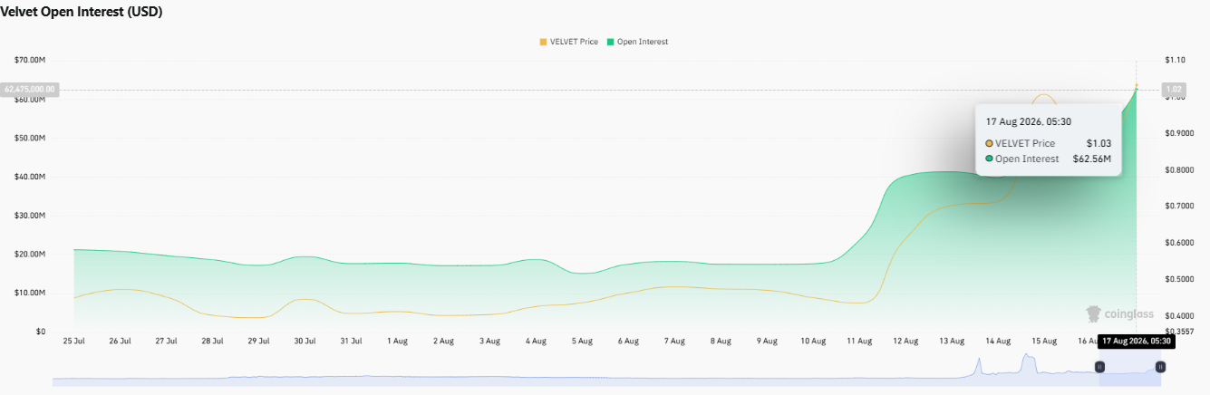Click the yellow VELVET Price legend swatch
This screenshot has width=1210, height=395.
tap(544, 42)
